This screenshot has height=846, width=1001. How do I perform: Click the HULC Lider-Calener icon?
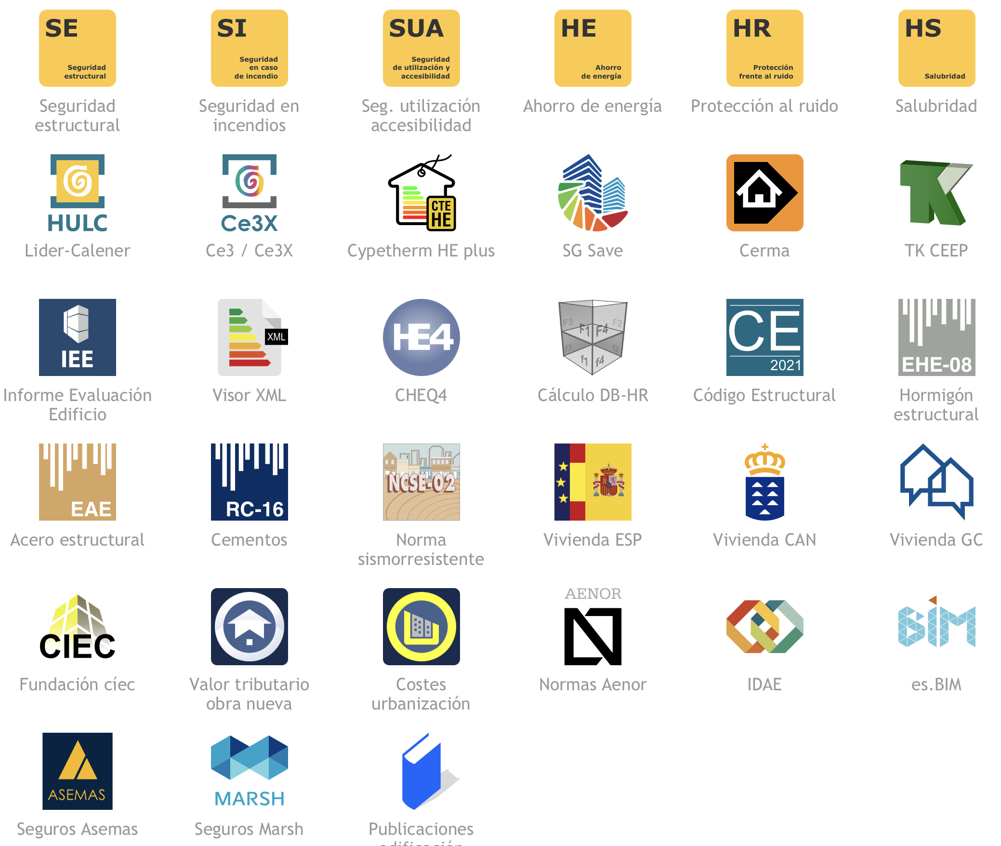click(x=77, y=193)
